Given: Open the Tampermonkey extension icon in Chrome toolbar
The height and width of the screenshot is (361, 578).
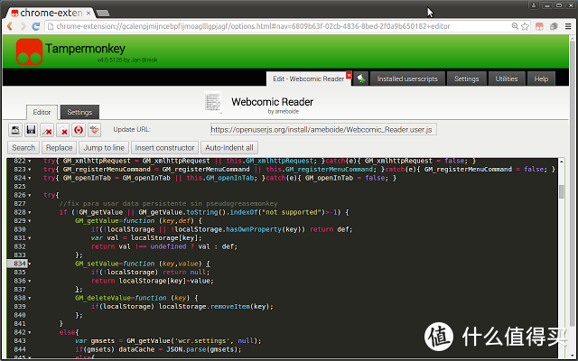Looking at the screenshot, I should [540, 26].
